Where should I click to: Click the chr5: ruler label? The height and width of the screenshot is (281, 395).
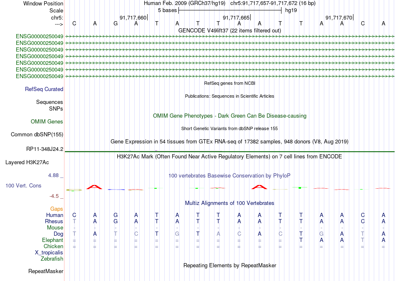click(x=57, y=17)
